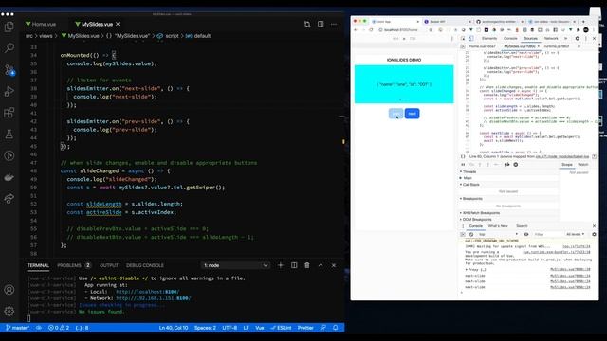Expand the Proxy object in console
This screenshot has height=341, width=607.
[467, 269]
